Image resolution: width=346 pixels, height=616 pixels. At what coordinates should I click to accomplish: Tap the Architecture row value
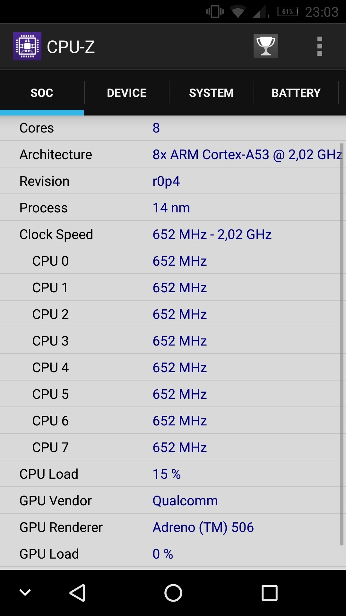[247, 155]
